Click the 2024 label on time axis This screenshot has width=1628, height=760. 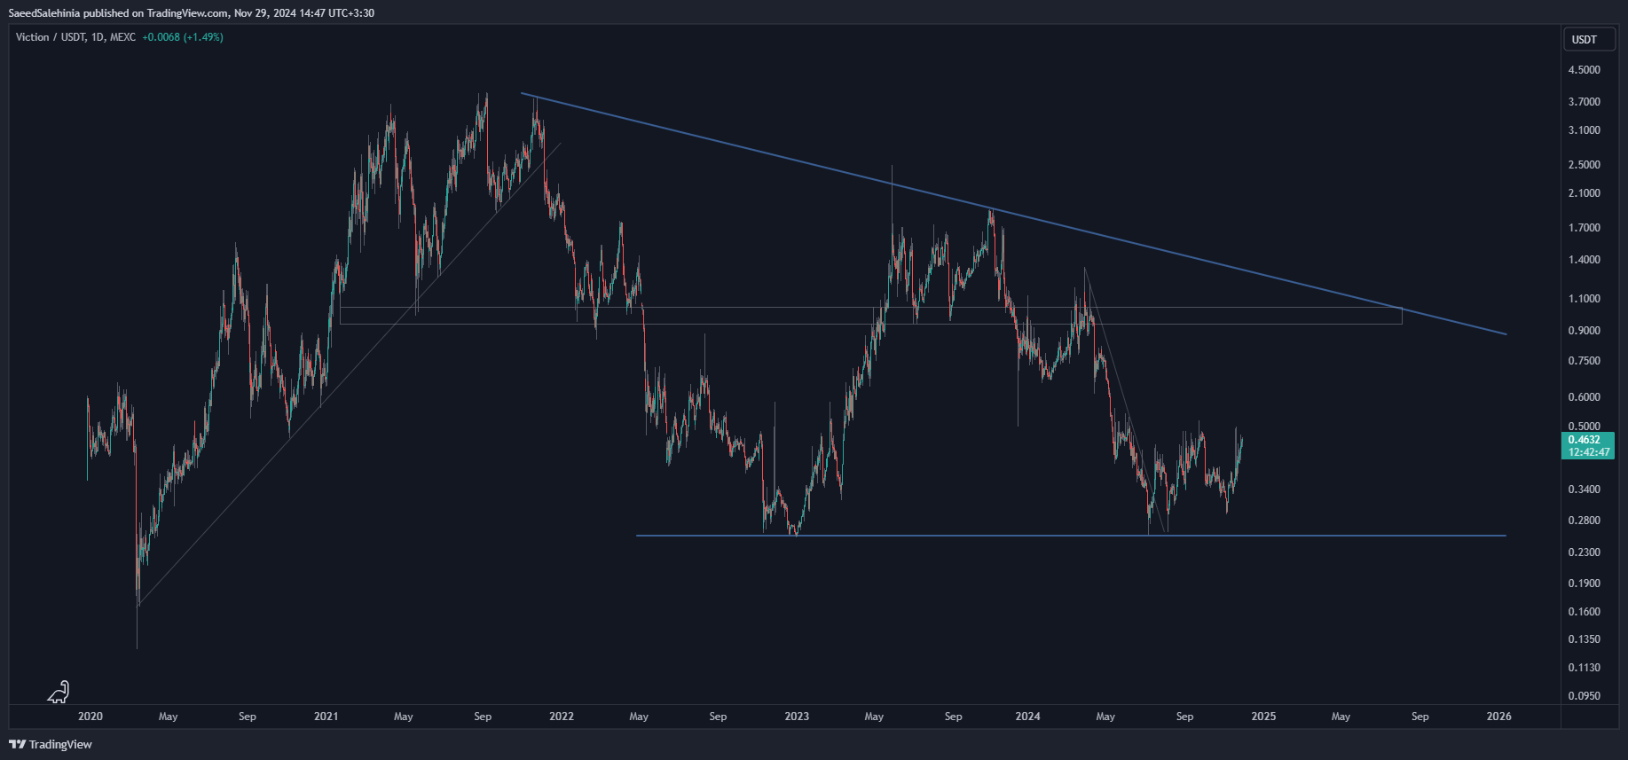[1028, 717]
